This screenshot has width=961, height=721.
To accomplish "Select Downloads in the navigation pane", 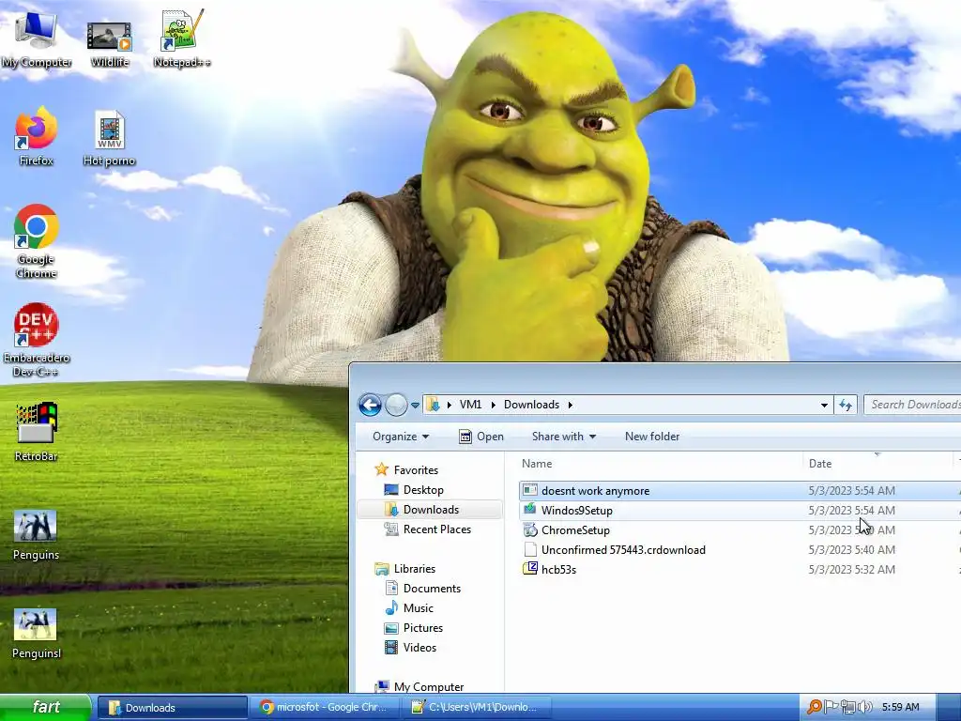I will click(431, 510).
